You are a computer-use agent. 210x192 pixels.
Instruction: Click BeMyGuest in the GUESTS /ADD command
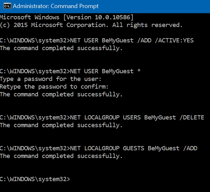[x=163, y=149]
